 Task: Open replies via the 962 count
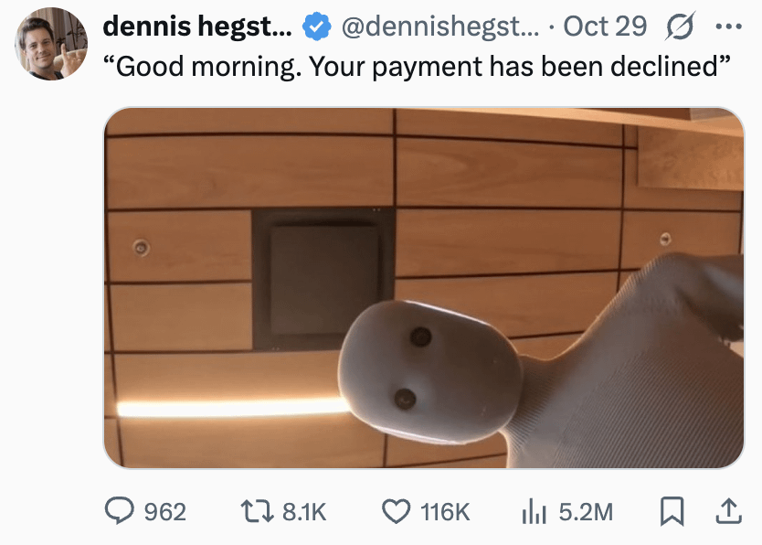tap(165, 512)
